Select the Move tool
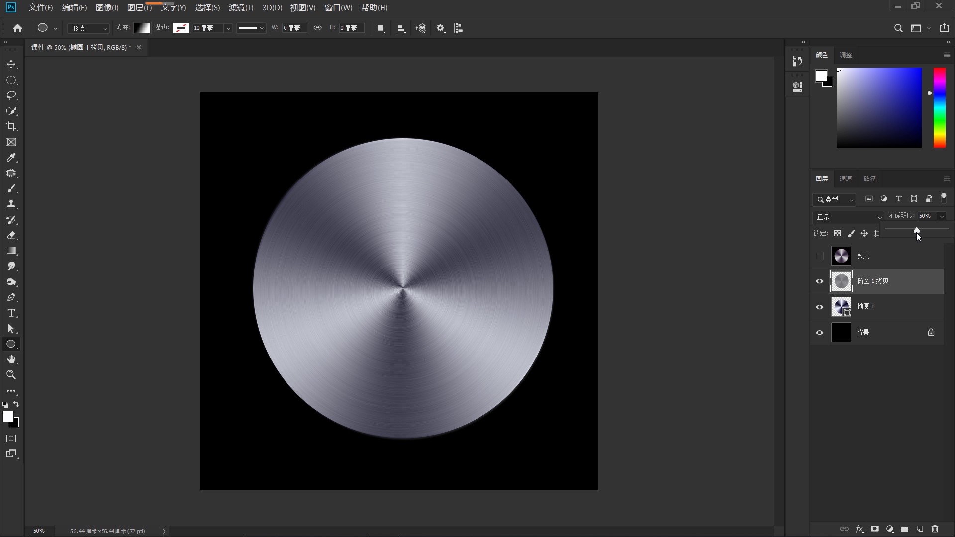This screenshot has width=955, height=537. pyautogui.click(x=11, y=65)
